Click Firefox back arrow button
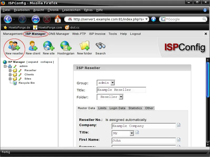This screenshot has height=157, width=210. click(8, 19)
